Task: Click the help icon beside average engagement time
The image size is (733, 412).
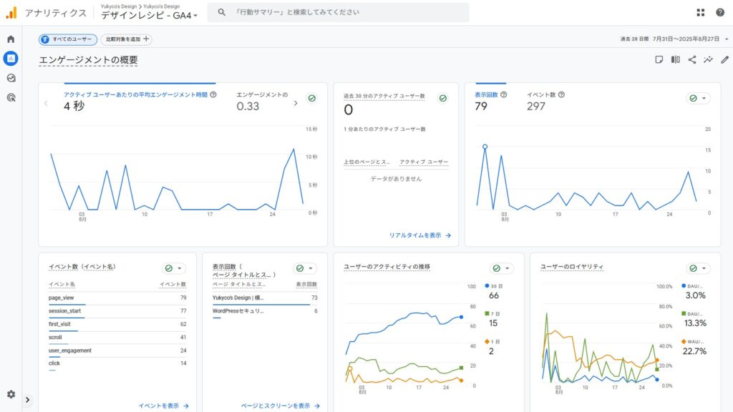Action: coord(213,95)
